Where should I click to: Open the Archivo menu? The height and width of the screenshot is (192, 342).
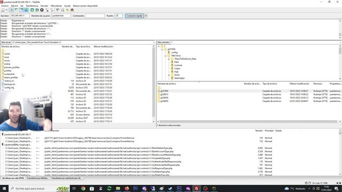pos(5,6)
